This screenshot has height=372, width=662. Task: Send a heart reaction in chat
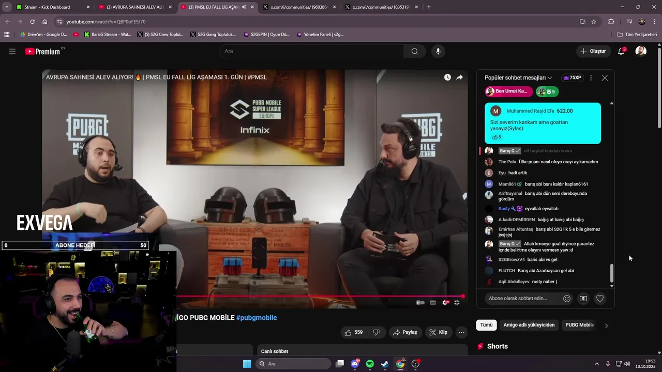tap(600, 299)
